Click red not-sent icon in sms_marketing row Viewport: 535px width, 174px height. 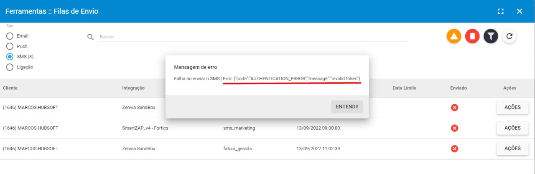point(455,128)
